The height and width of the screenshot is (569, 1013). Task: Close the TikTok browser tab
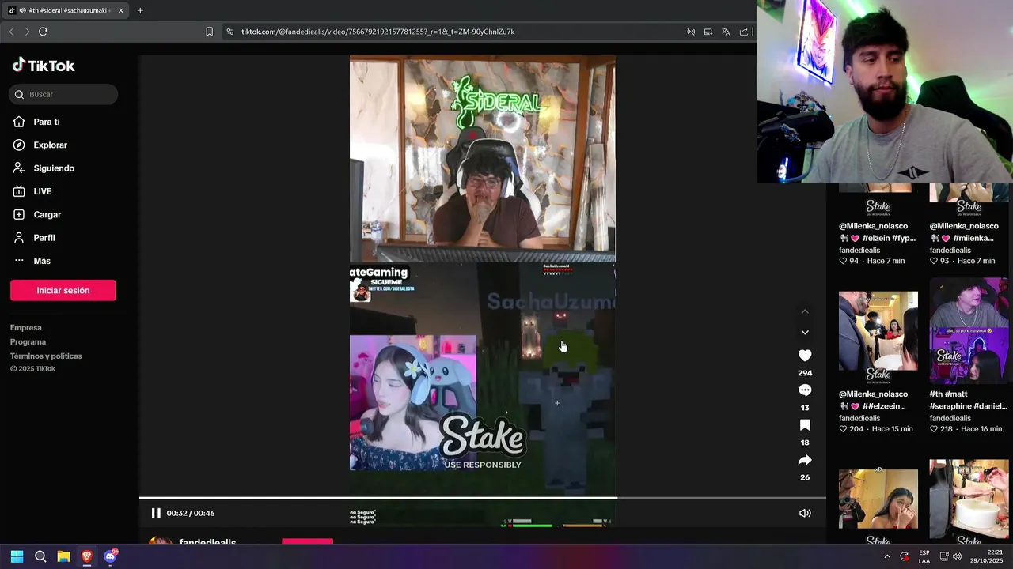tap(120, 10)
